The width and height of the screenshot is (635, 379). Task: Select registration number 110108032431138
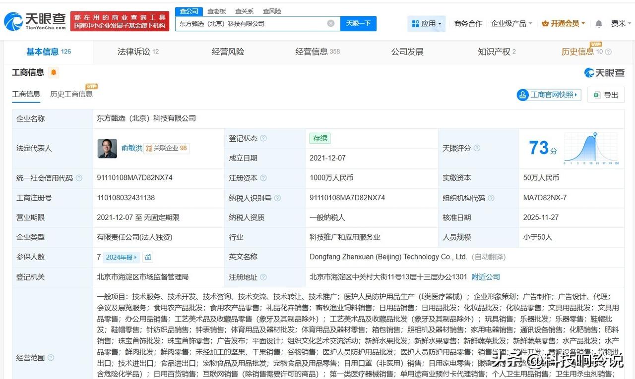point(126,198)
